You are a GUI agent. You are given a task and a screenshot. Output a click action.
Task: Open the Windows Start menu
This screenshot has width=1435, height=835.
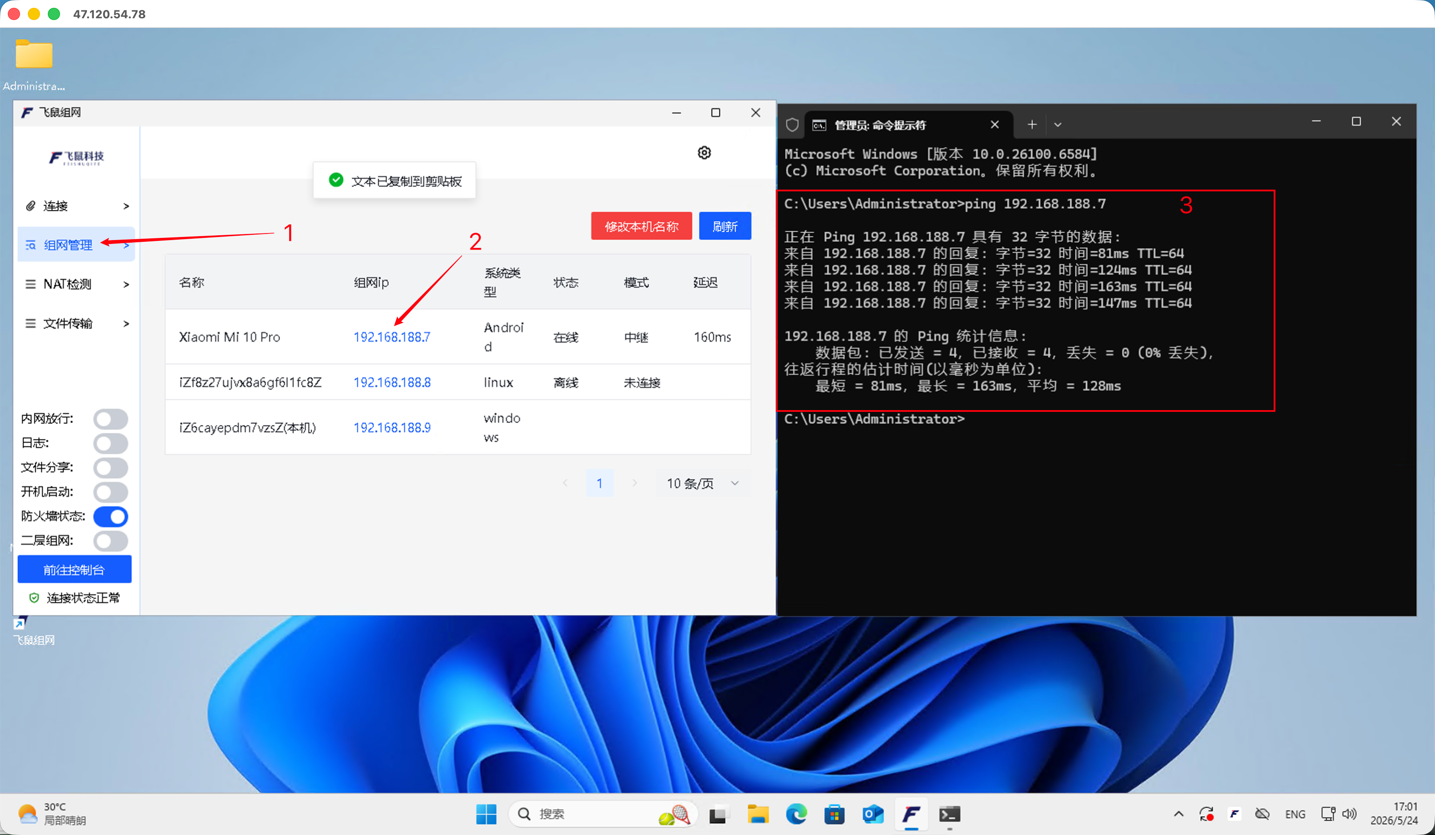pos(486,814)
